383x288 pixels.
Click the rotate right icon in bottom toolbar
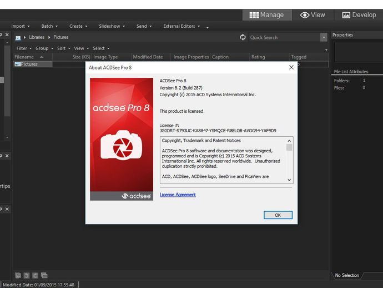(x=35, y=276)
